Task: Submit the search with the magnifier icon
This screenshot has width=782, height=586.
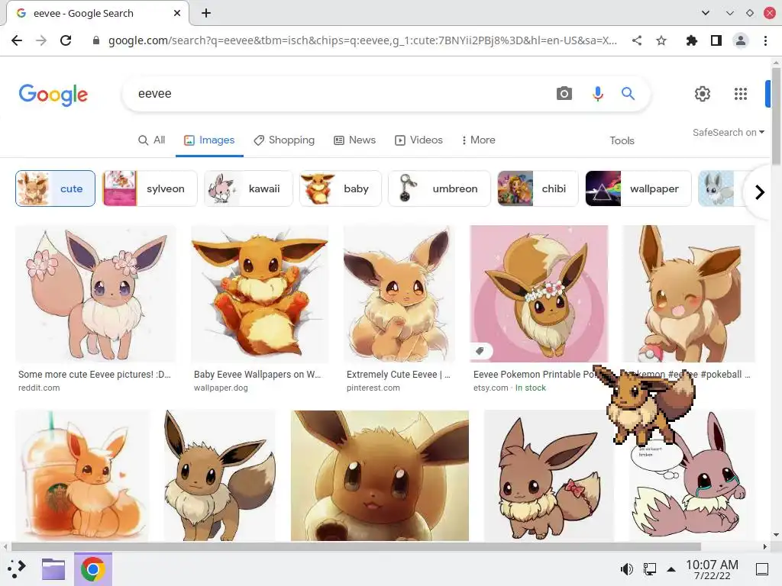Action: (x=628, y=93)
